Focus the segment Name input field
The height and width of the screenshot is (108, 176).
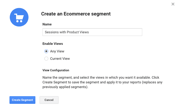tap(92, 32)
